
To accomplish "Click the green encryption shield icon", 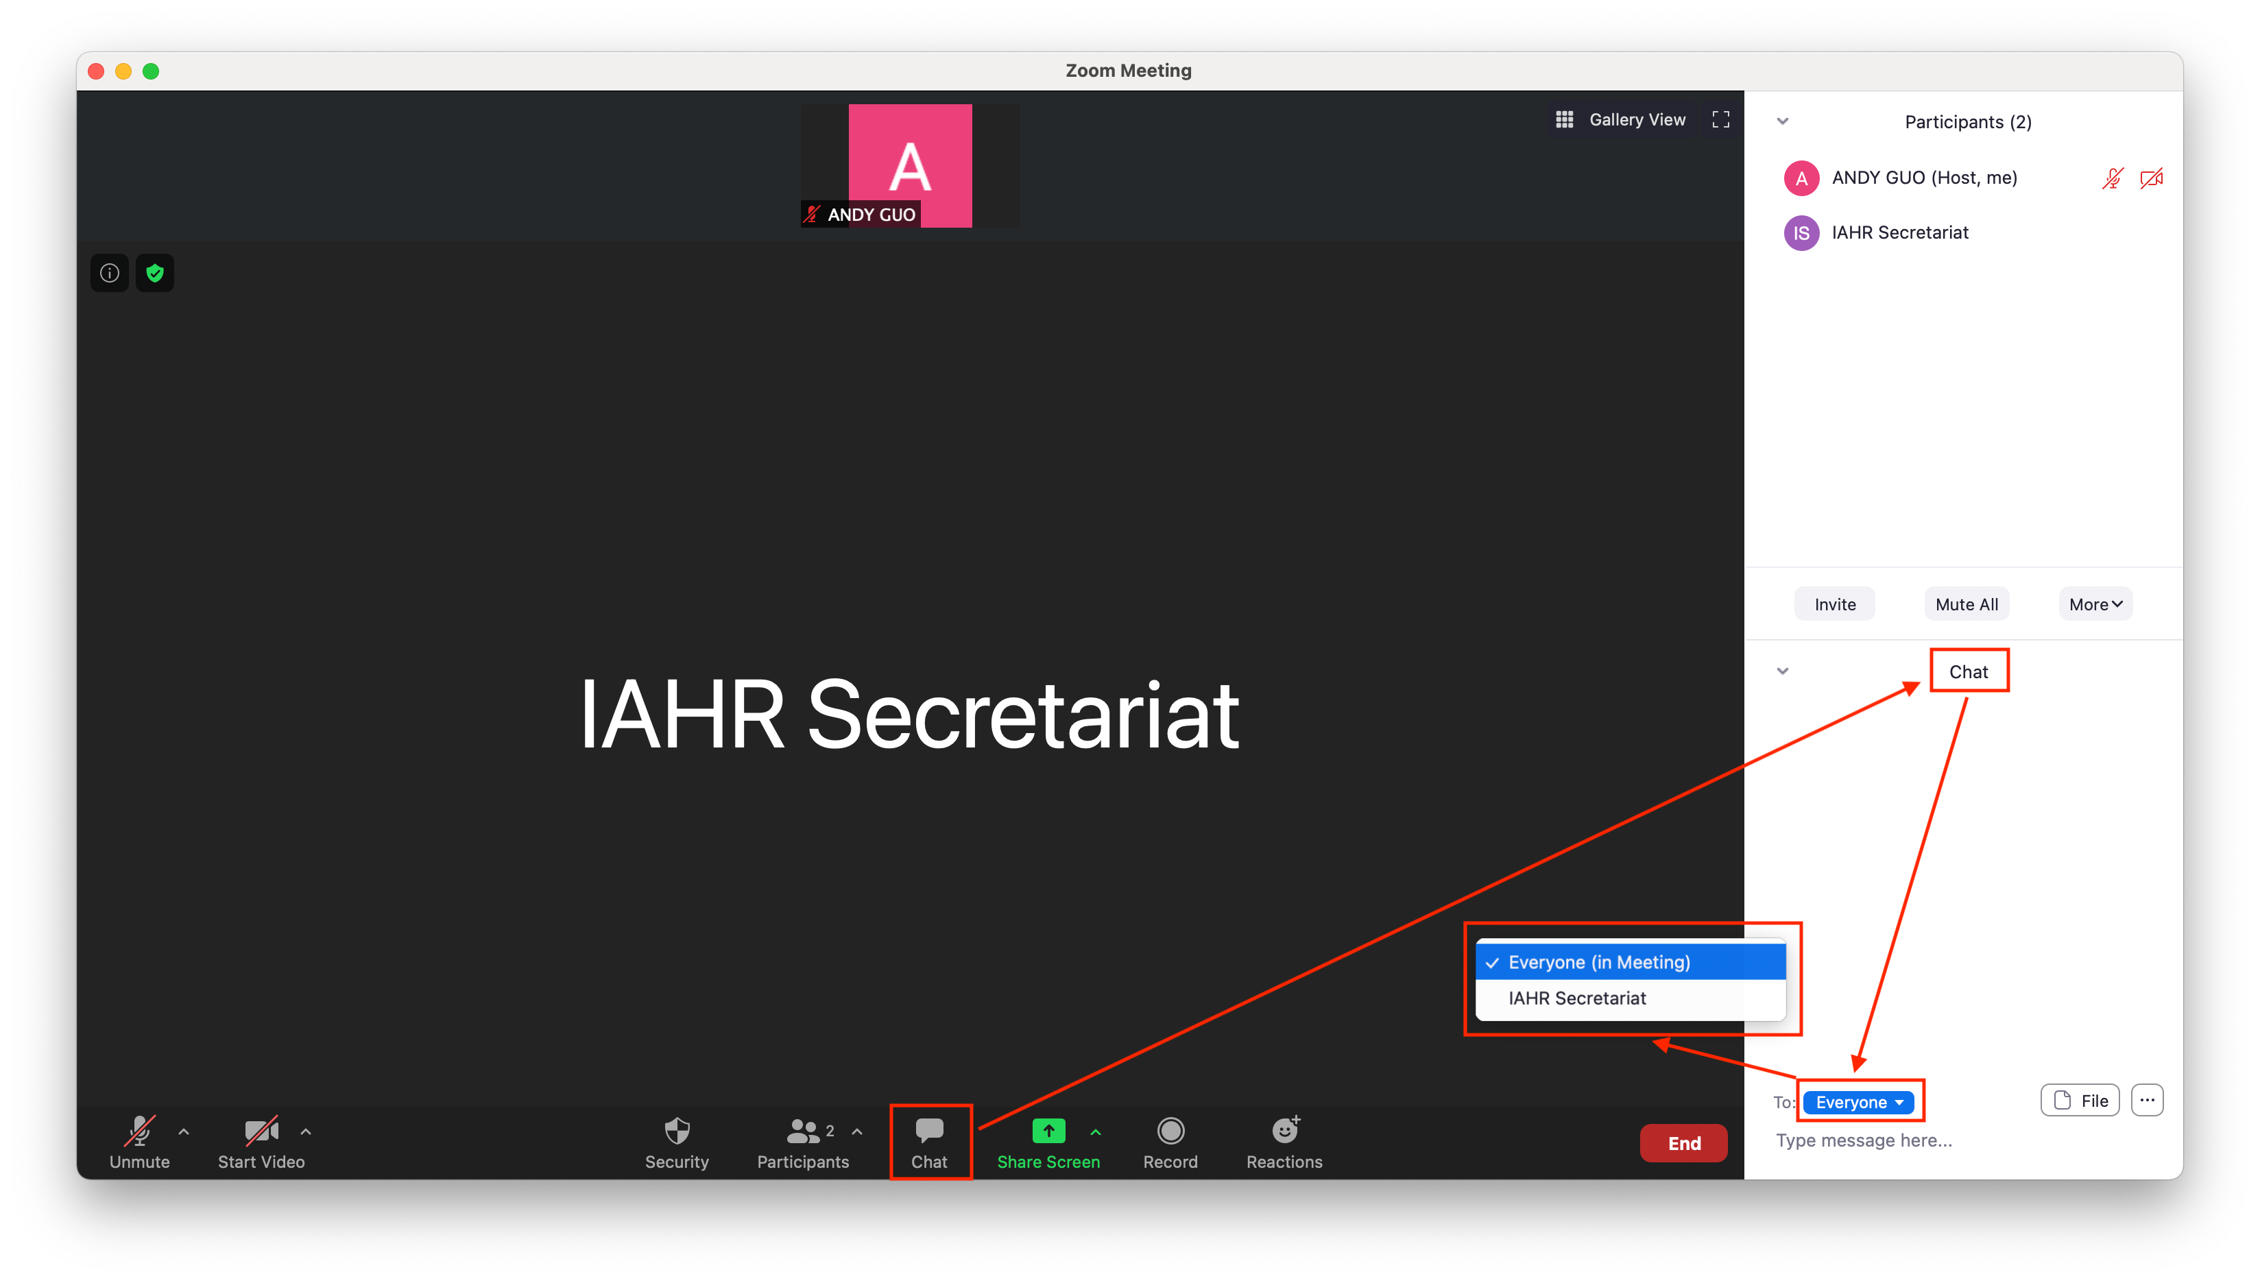I will 155,273.
